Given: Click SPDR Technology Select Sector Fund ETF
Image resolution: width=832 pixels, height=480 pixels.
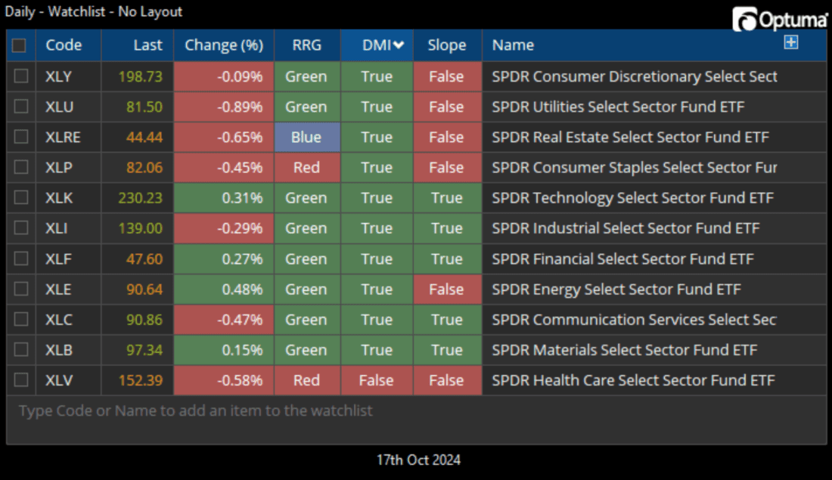Looking at the screenshot, I should click(x=632, y=198).
